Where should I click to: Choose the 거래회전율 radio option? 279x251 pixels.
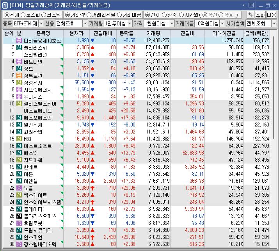(x=89, y=15)
